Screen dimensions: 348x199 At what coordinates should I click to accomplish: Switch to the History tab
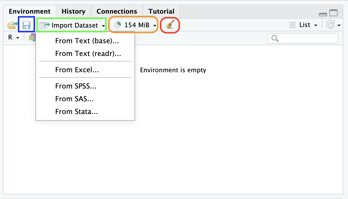pos(73,12)
